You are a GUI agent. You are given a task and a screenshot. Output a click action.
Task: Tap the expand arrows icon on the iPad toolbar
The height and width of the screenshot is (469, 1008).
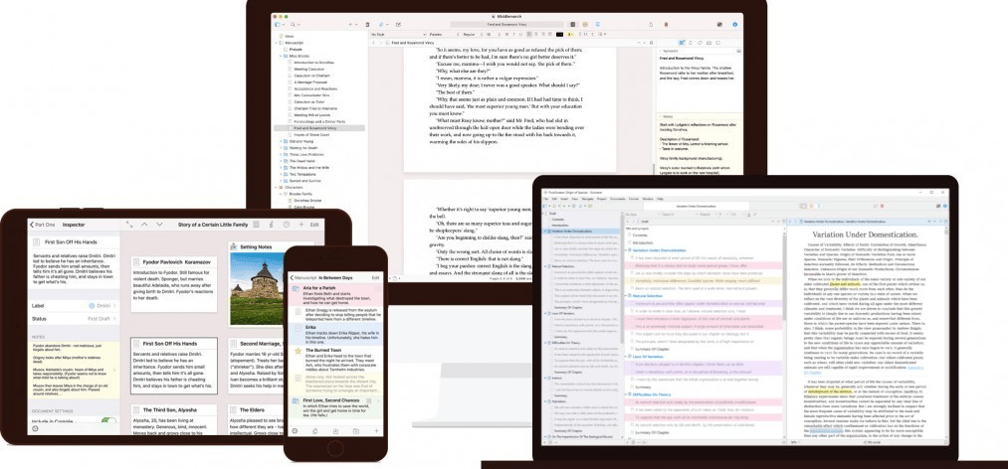pos(129,225)
